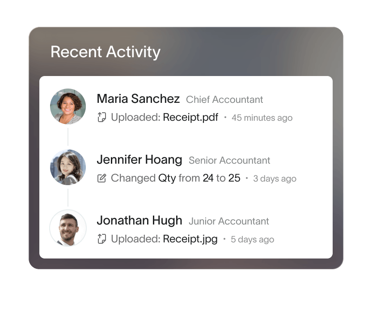Click the Recent Activity heading
Screen dimensions: 372x322
[106, 52]
